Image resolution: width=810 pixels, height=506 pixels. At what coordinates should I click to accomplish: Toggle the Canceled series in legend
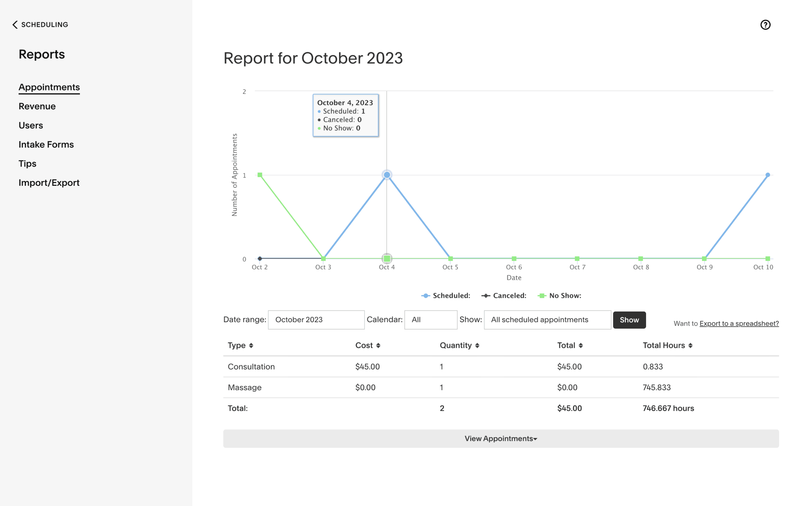click(504, 295)
